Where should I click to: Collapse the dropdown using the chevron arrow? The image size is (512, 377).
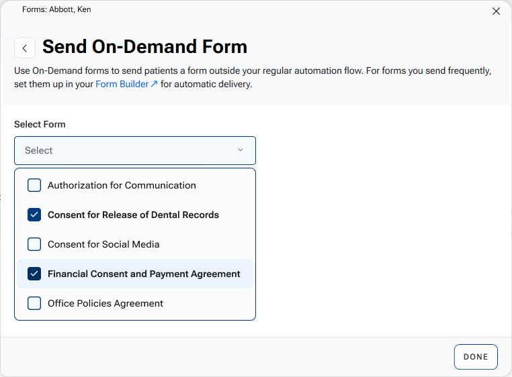pos(241,150)
